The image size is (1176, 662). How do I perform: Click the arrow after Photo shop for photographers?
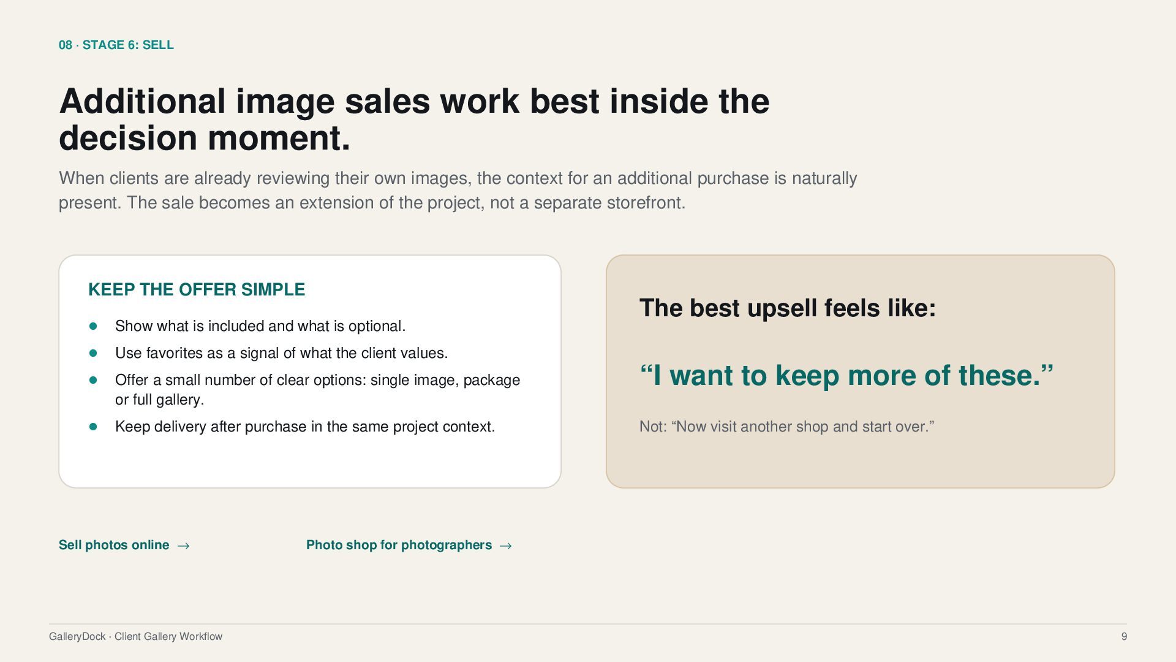pyautogui.click(x=505, y=546)
